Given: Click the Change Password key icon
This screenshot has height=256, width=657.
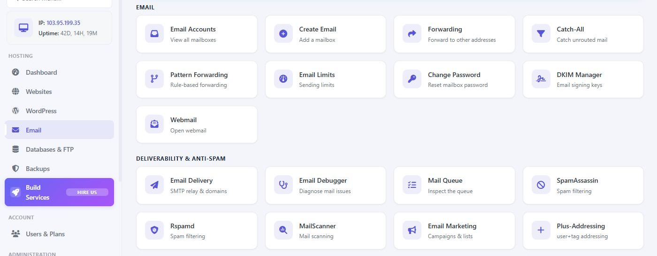Looking at the screenshot, I should [412, 79].
